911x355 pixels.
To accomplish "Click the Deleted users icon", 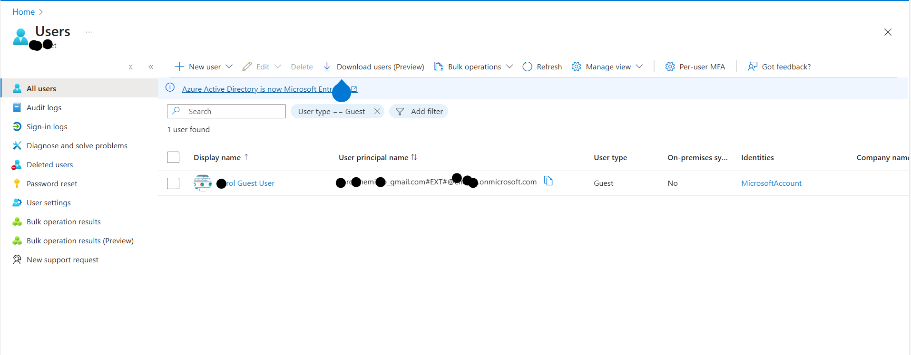I will coord(17,164).
